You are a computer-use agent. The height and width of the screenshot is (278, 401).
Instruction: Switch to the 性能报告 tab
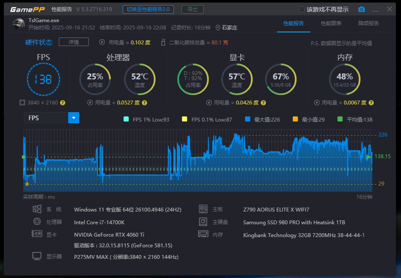click(294, 23)
